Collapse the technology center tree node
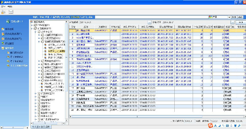Viewport: 246px width, 129px height. [x=35, y=32]
